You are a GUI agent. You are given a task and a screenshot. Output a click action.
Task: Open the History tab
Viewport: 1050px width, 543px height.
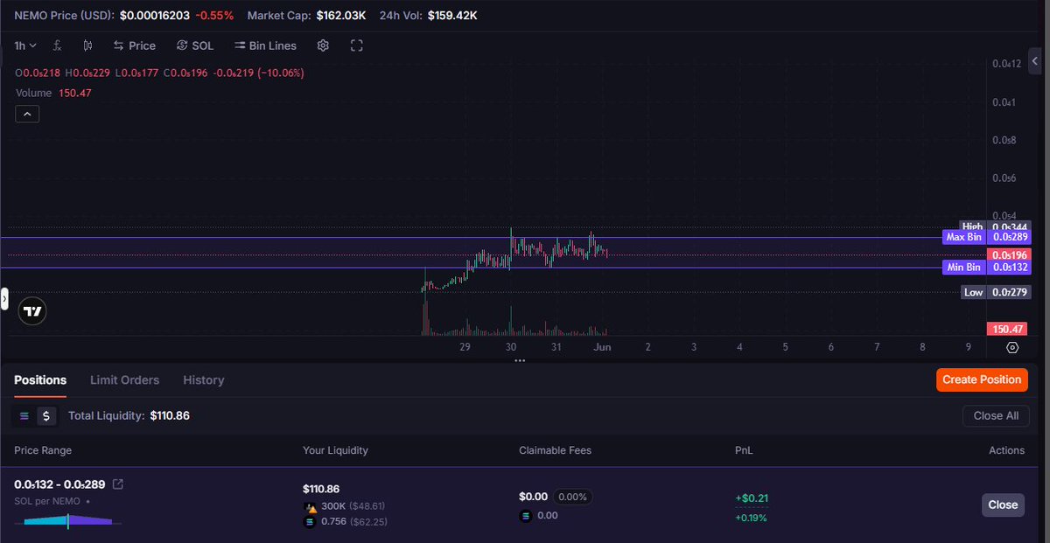pos(203,379)
